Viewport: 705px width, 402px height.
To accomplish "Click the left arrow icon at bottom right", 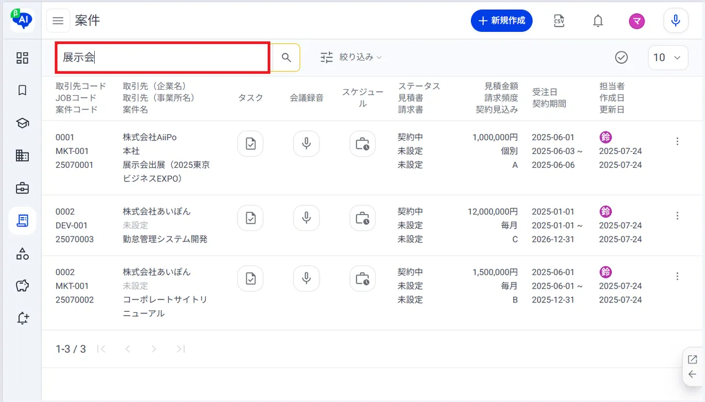I will (x=693, y=375).
